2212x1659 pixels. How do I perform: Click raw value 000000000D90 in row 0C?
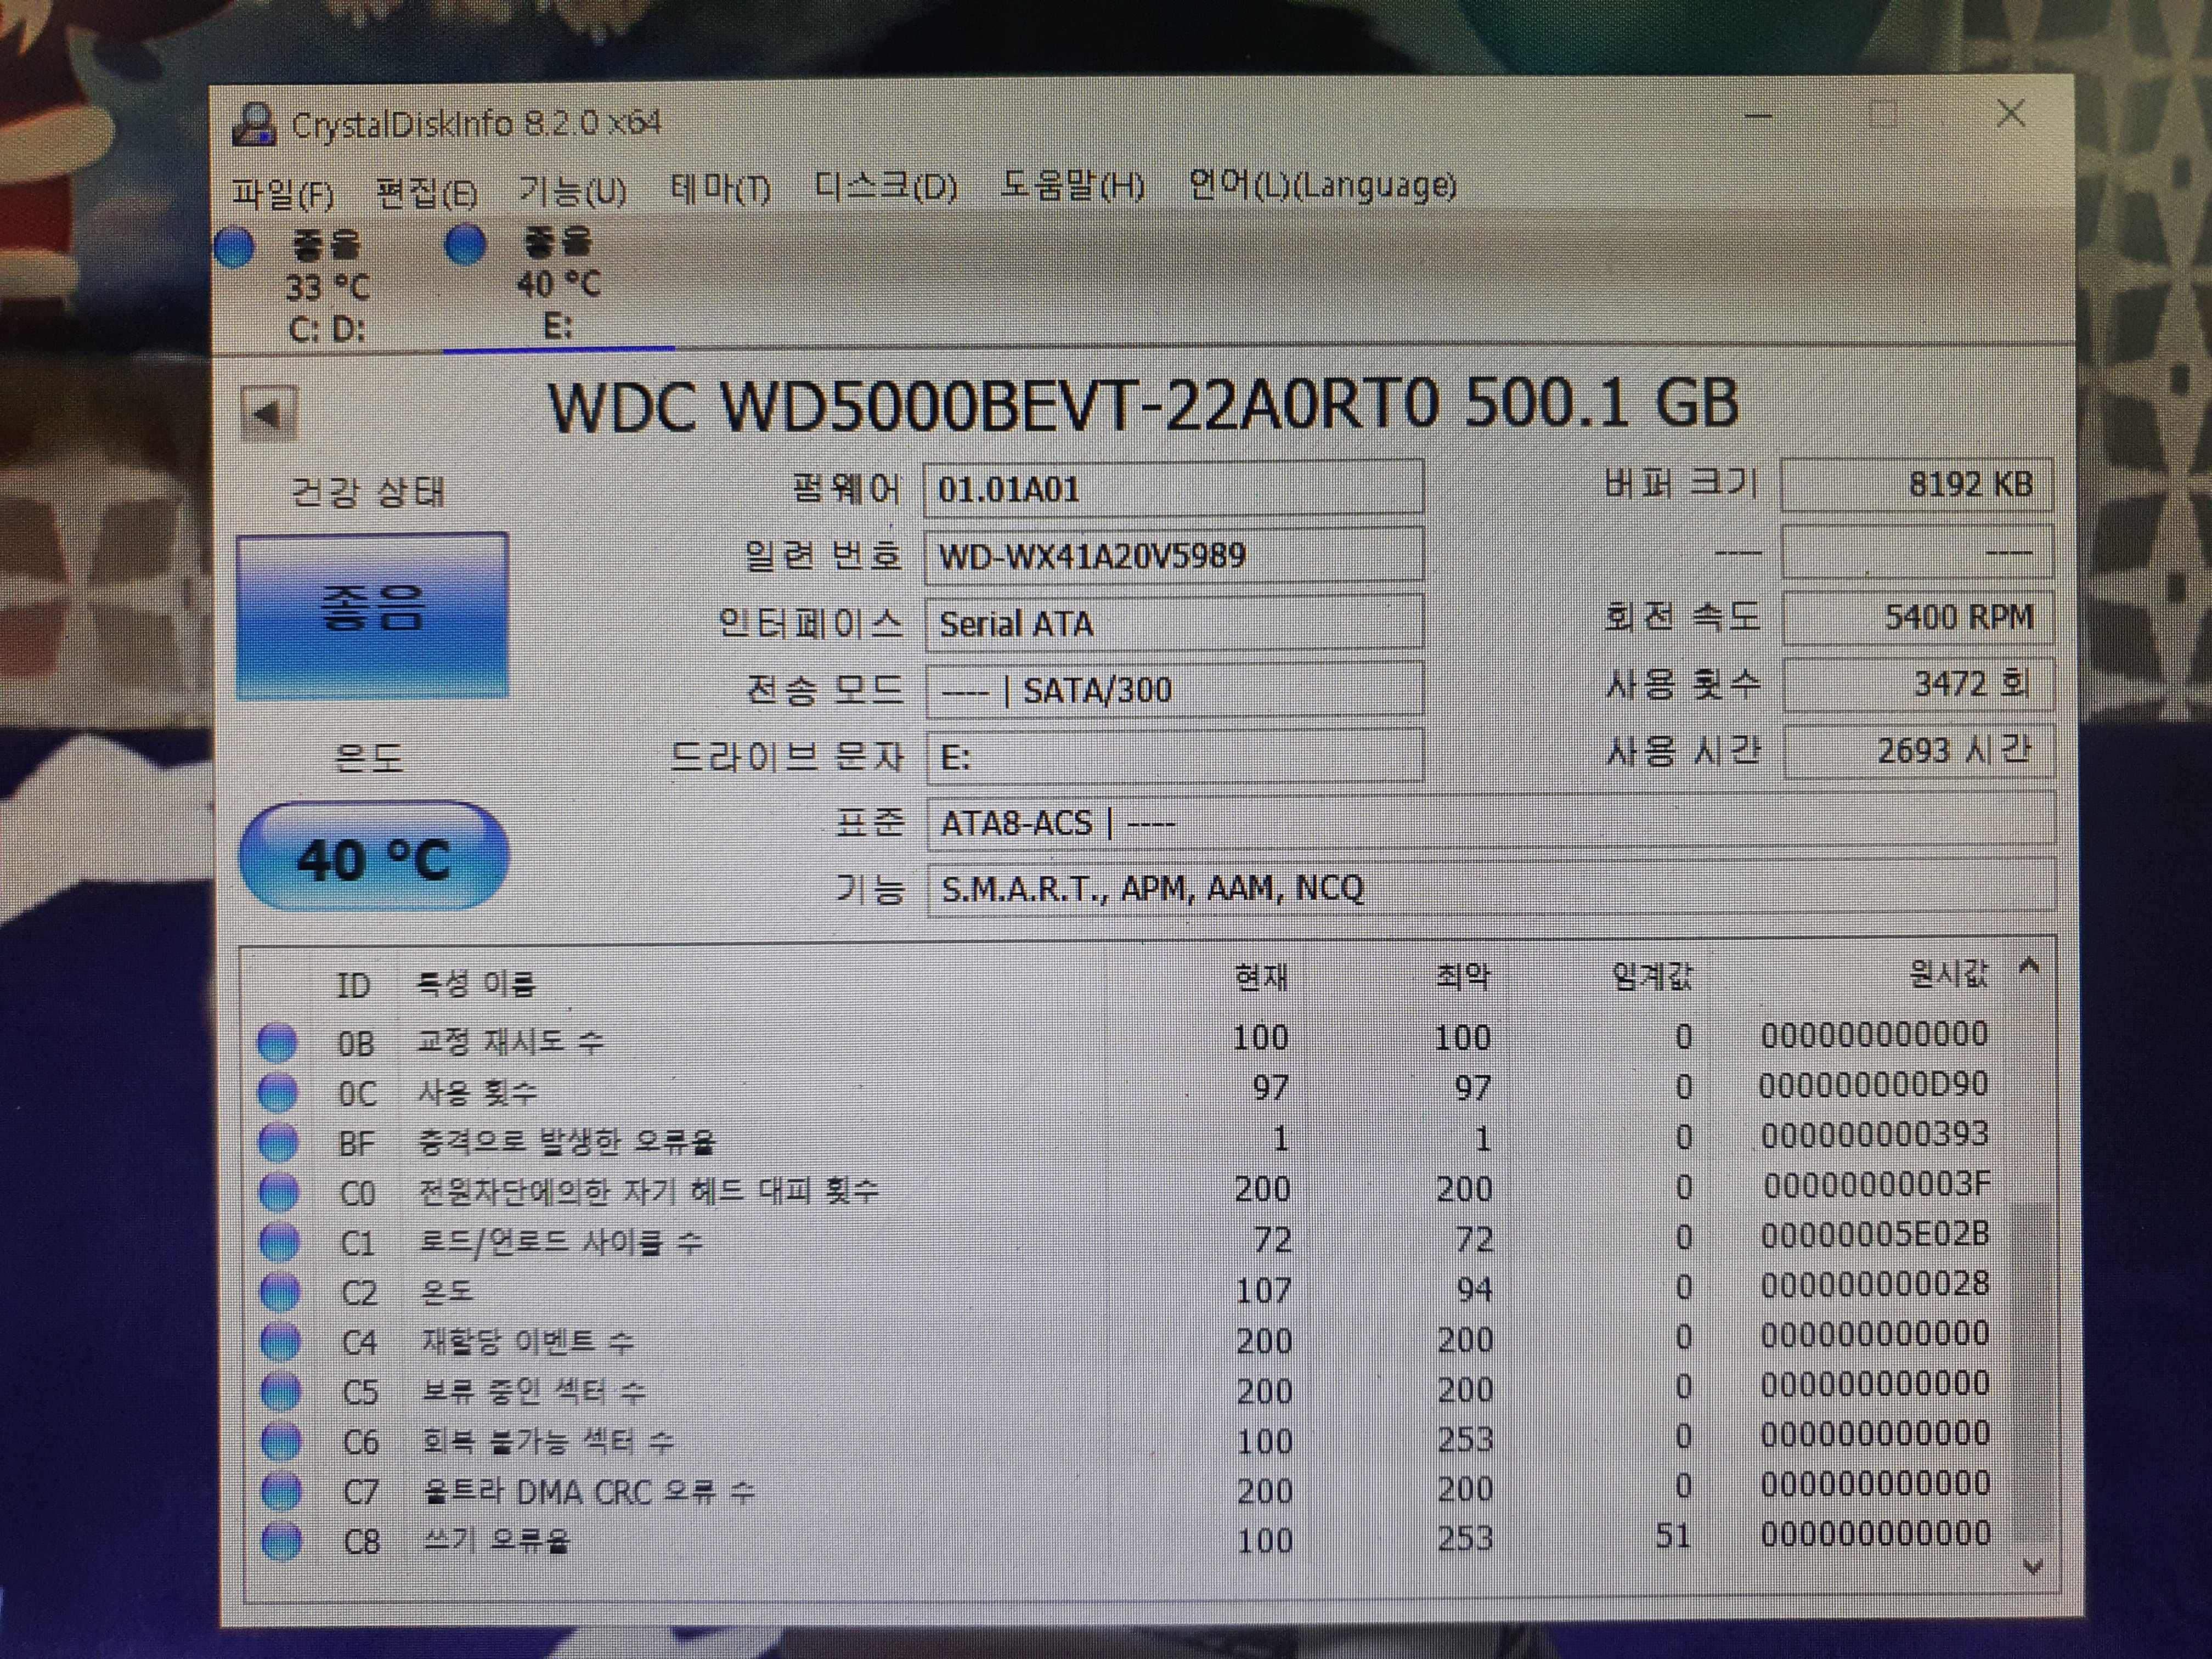click(1874, 1085)
